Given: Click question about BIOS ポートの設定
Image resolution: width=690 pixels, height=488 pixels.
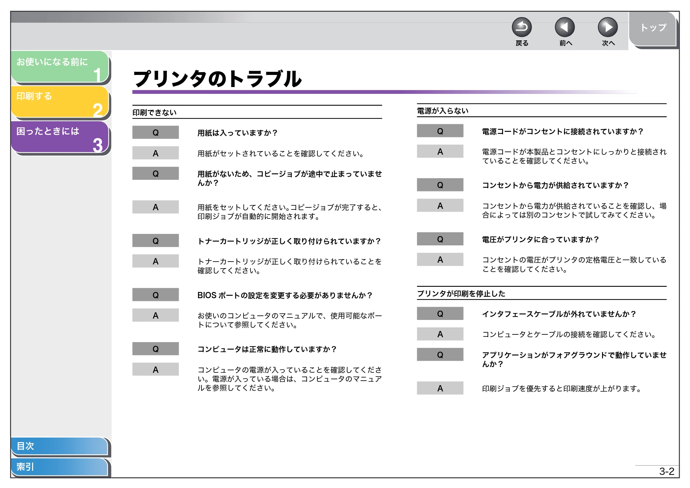Looking at the screenshot, I should click(x=285, y=295).
